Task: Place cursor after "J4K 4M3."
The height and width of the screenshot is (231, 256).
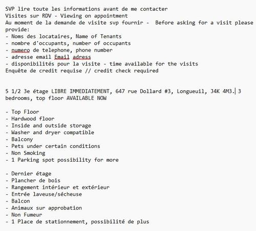Action: (x=235, y=91)
